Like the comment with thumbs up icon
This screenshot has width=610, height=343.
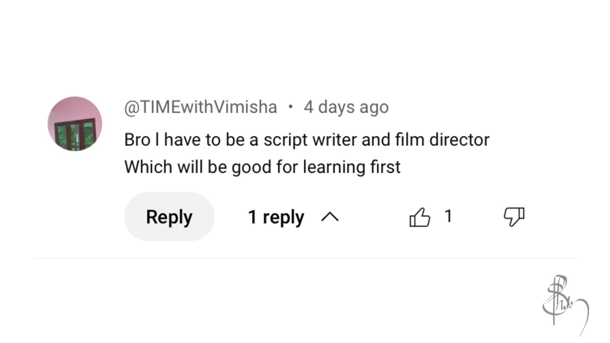420,217
